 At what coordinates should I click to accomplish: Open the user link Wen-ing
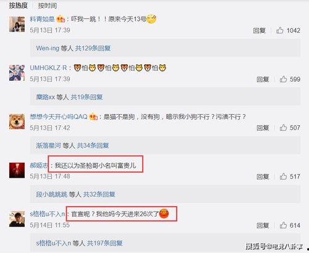click(x=48, y=48)
